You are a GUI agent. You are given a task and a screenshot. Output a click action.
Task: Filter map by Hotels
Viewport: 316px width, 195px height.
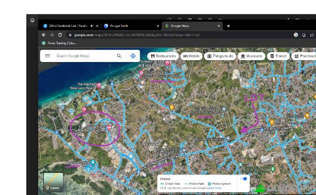coord(191,56)
